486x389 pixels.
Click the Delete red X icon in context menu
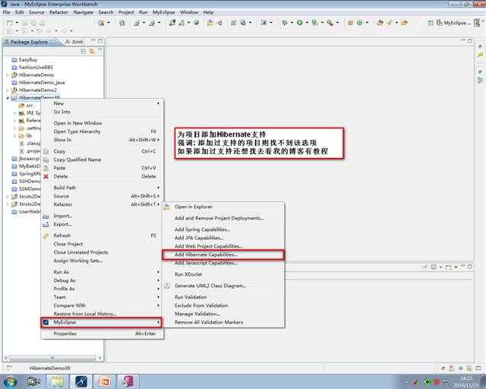[x=46, y=176]
